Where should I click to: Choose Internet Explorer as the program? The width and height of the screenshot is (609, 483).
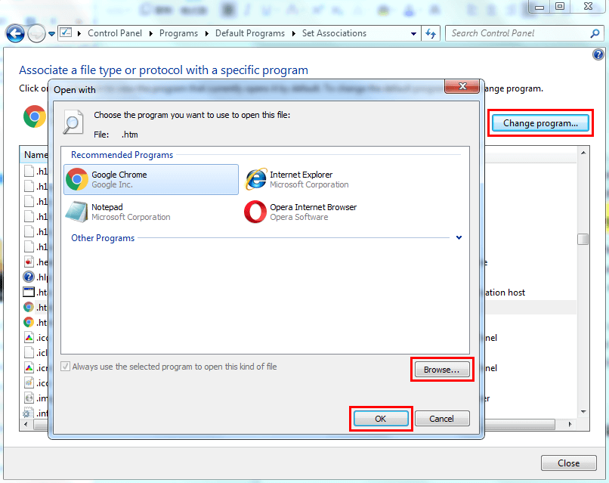pyautogui.click(x=297, y=179)
